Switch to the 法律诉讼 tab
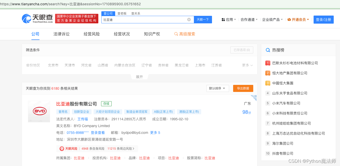This screenshot has width=340, height=166. click(x=62, y=34)
